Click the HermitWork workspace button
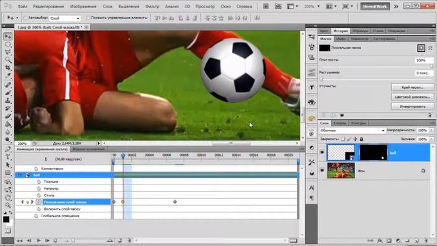Screen dimensions: 437x246 click(x=375, y=6)
